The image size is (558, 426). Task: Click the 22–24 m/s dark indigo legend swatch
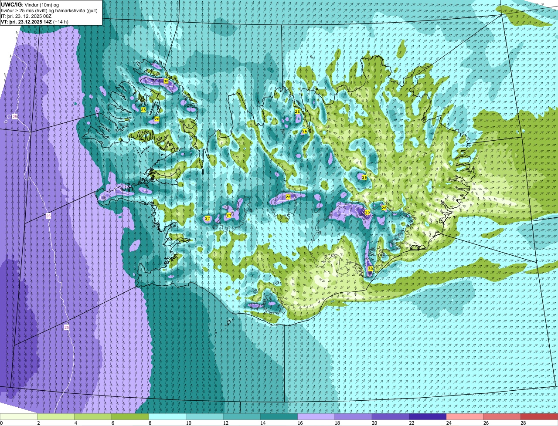(x=428, y=417)
